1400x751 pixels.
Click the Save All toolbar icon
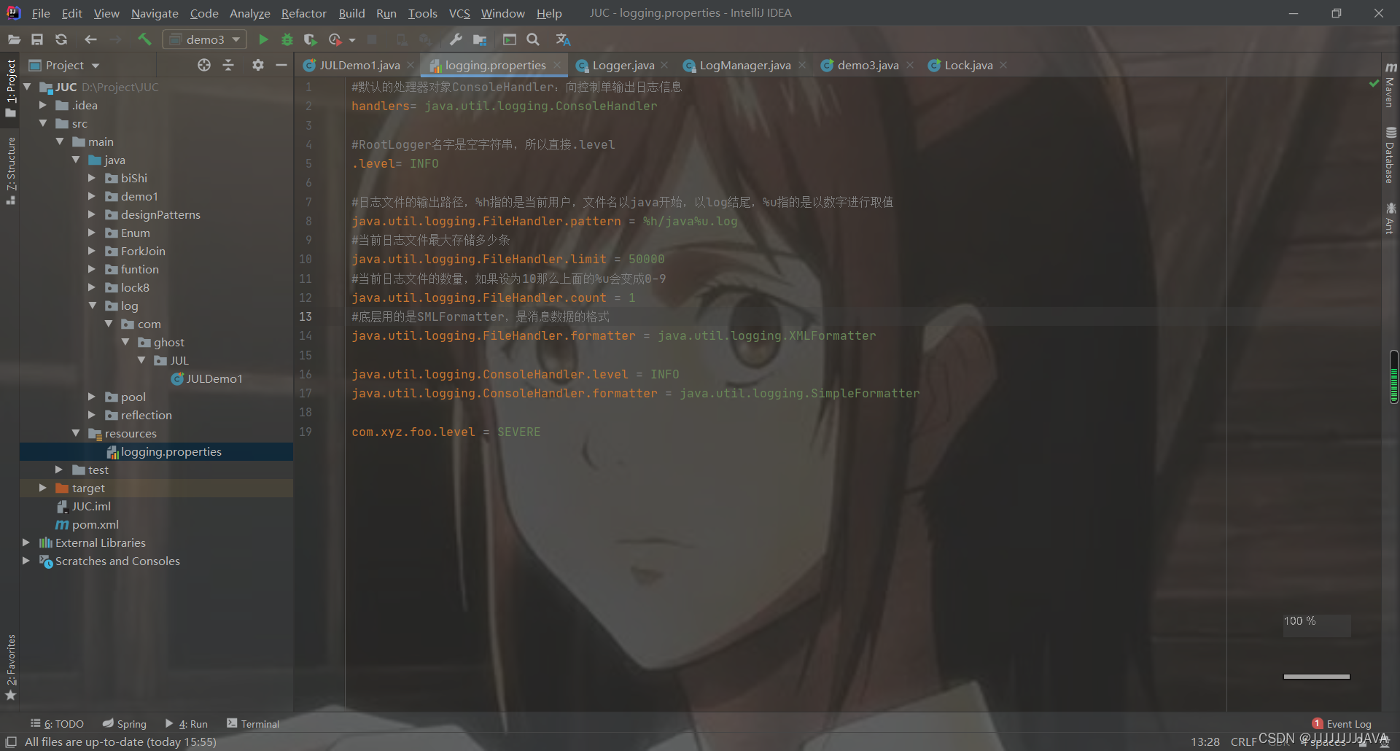point(37,39)
